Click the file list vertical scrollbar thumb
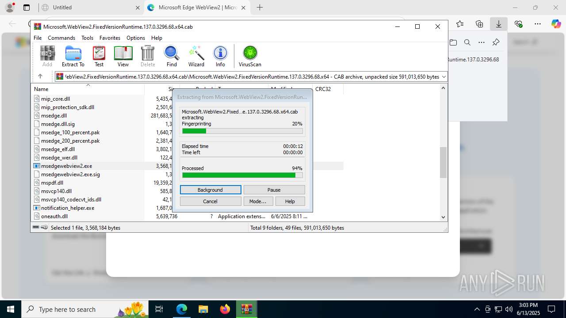Image resolution: width=566 pixels, height=318 pixels. 443,163
